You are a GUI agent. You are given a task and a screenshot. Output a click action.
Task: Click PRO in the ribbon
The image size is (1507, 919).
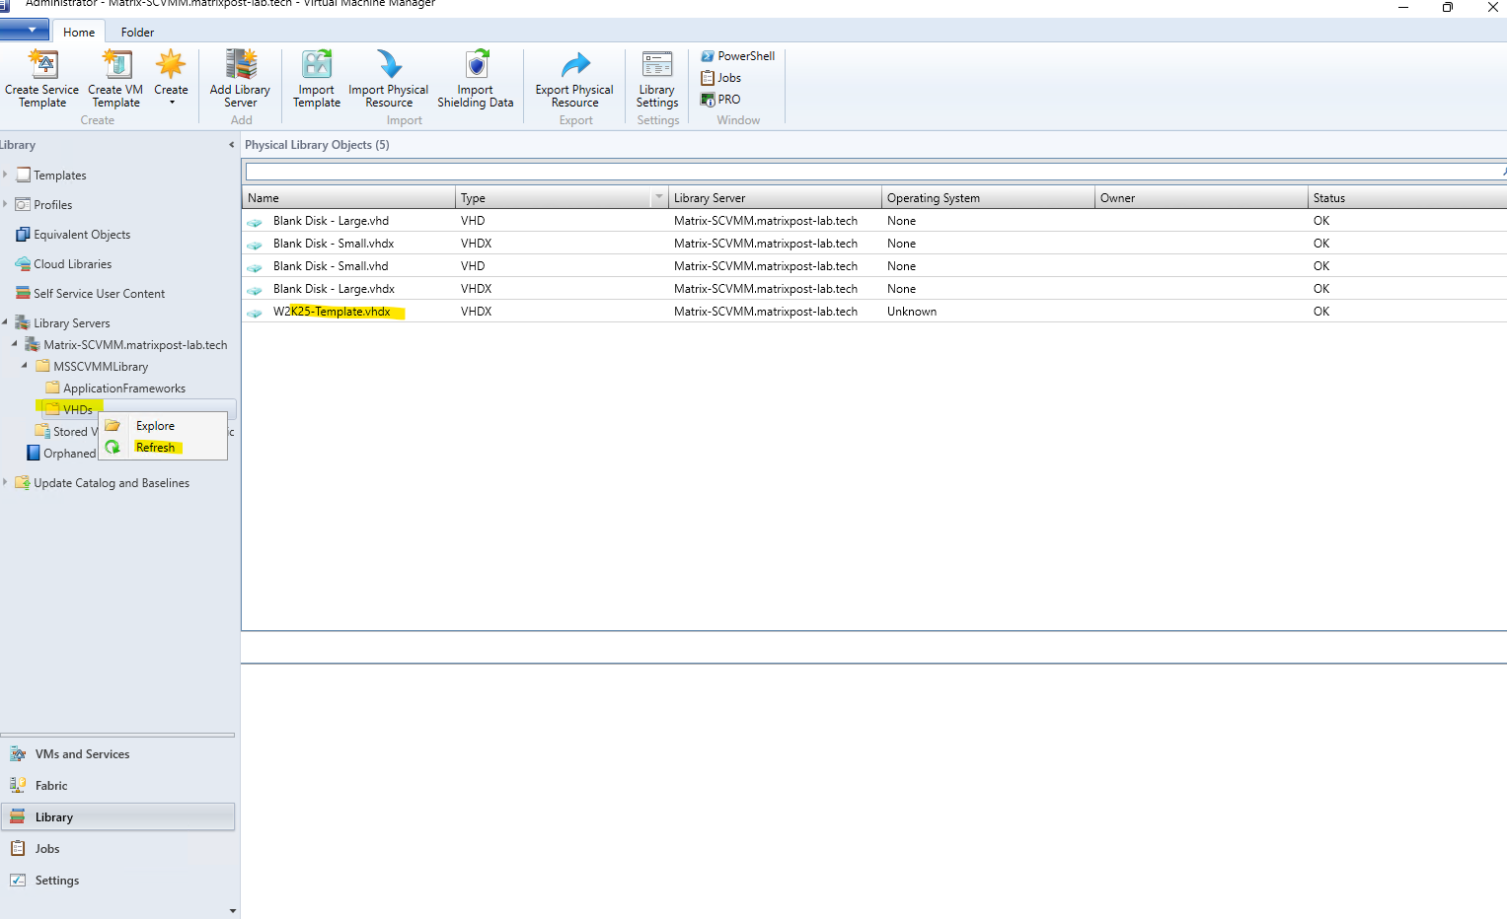[x=720, y=100]
